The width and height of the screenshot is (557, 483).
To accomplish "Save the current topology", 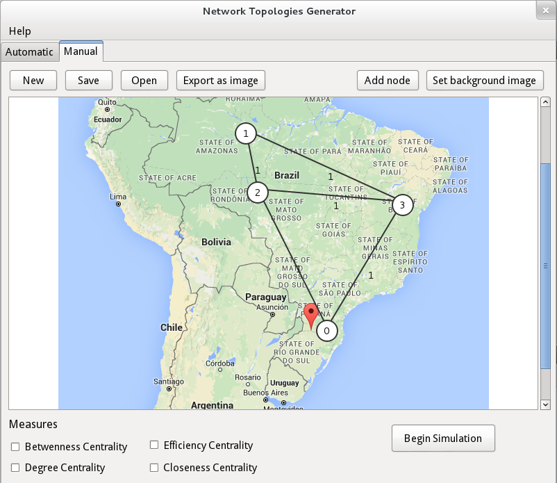I will click(89, 81).
